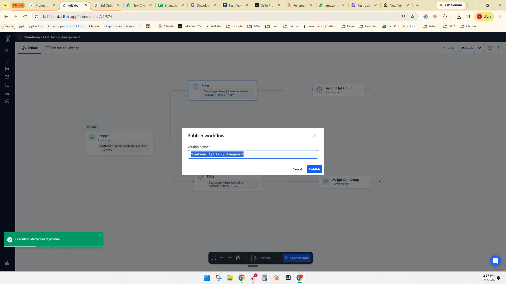The height and width of the screenshot is (284, 506).
Task: Open Slack from the taskbar
Action: pos(253,278)
